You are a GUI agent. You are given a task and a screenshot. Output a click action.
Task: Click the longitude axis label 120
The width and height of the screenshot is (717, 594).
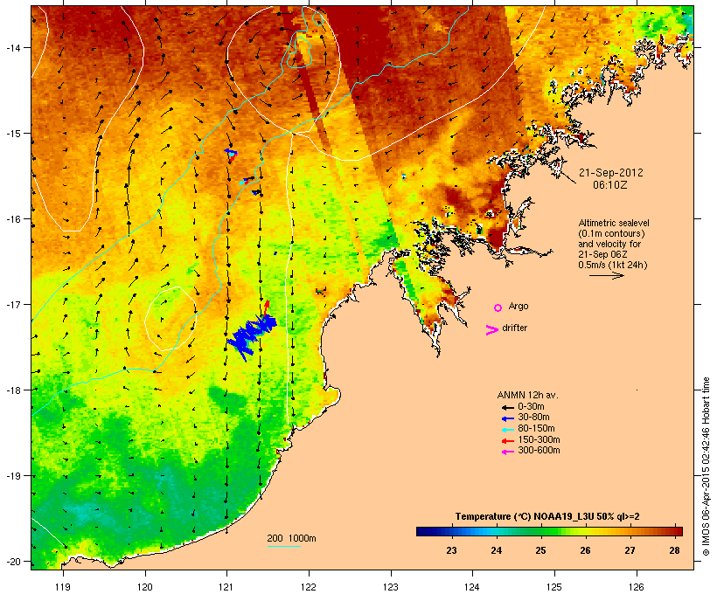[145, 587]
